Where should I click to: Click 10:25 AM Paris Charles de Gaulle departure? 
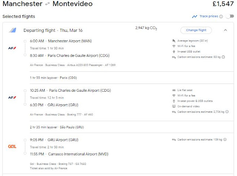70,91
